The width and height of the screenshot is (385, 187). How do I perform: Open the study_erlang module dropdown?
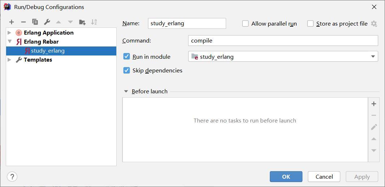283,57
